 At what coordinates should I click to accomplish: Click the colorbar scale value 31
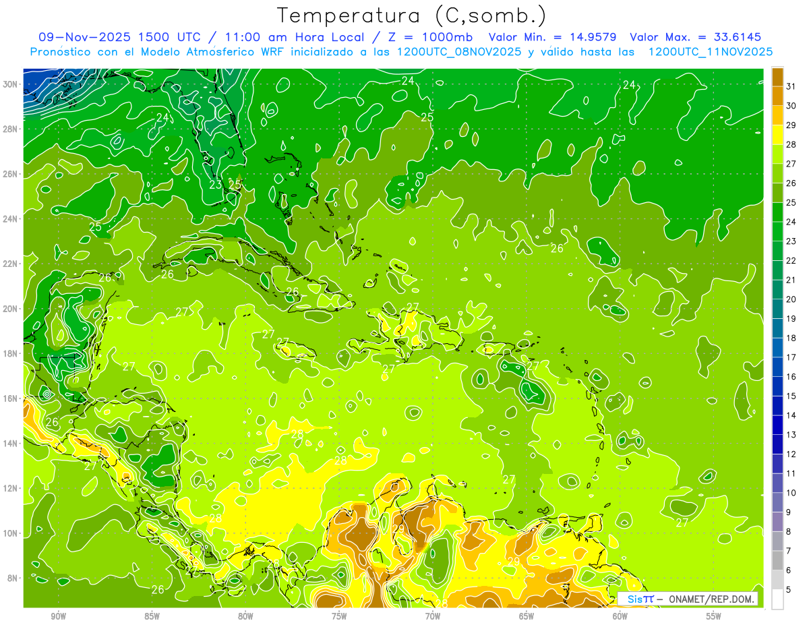coord(791,86)
